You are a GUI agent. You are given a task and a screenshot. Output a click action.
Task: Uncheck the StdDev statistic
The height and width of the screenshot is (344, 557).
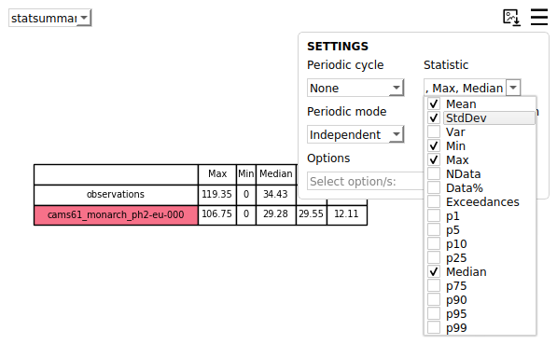[x=434, y=117]
